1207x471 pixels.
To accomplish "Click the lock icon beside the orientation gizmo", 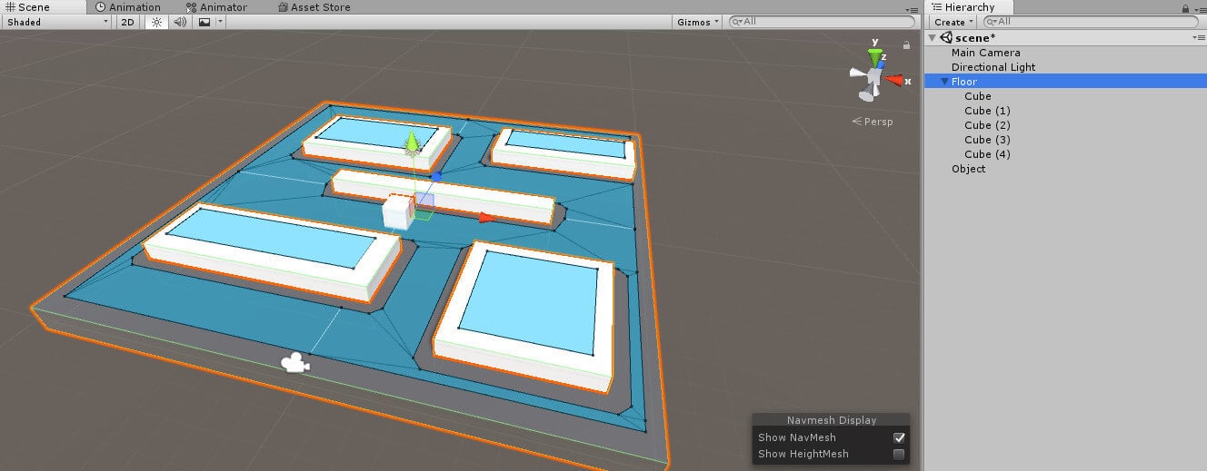I will (x=906, y=44).
